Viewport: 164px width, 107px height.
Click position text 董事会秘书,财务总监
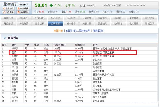pyautogui.click(x=103, y=75)
